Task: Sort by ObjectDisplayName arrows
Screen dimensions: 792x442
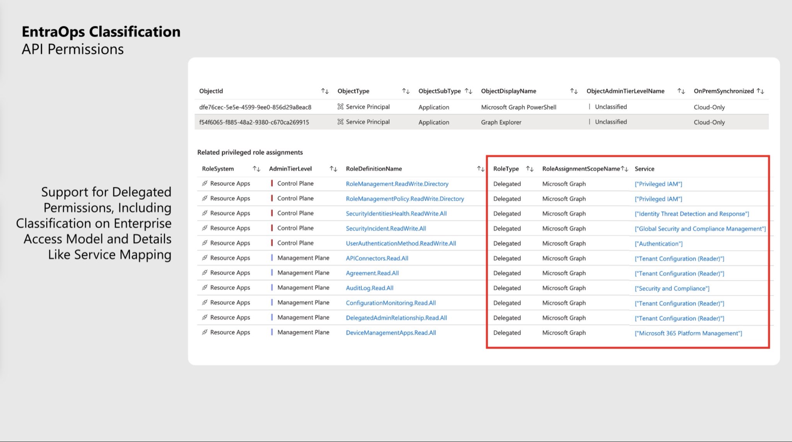Action: 574,91
